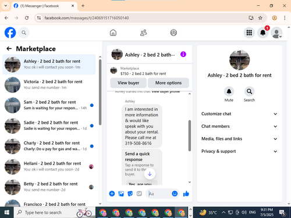The height and width of the screenshot is (218, 291).
Task: Click the taskbar volume speaker icon
Action: coord(244,213)
